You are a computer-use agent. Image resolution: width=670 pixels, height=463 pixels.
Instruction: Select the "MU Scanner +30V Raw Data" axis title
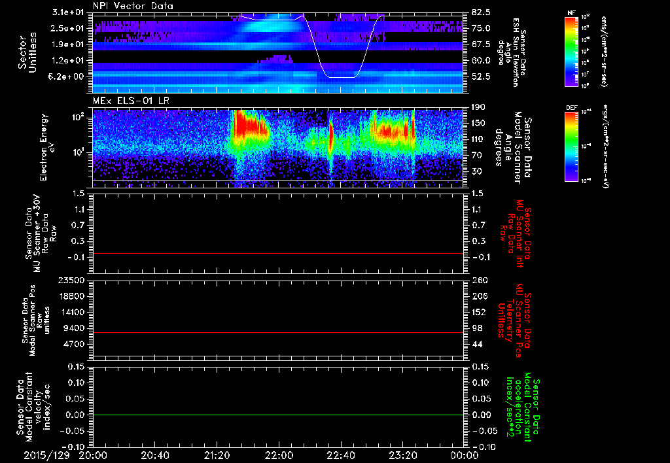41,233
